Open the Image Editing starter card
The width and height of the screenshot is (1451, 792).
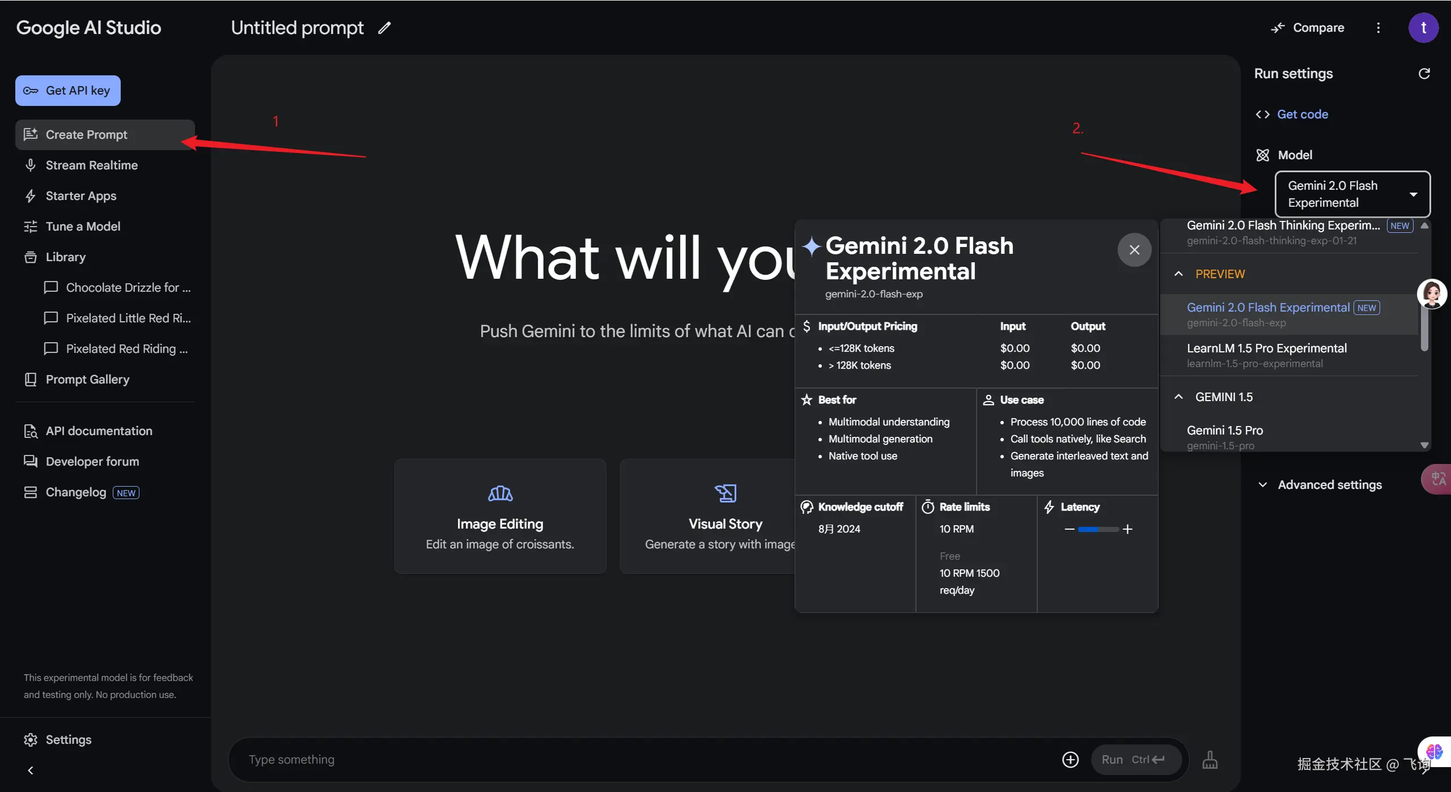[x=500, y=516]
